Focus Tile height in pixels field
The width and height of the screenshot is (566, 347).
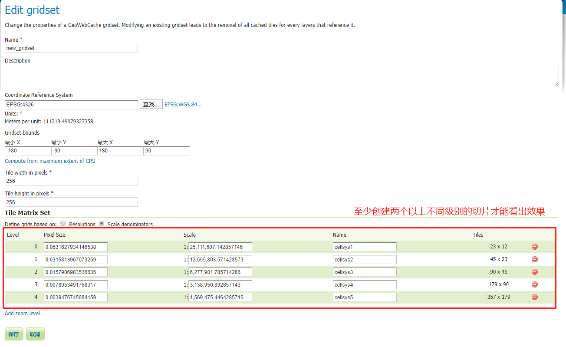click(71, 202)
